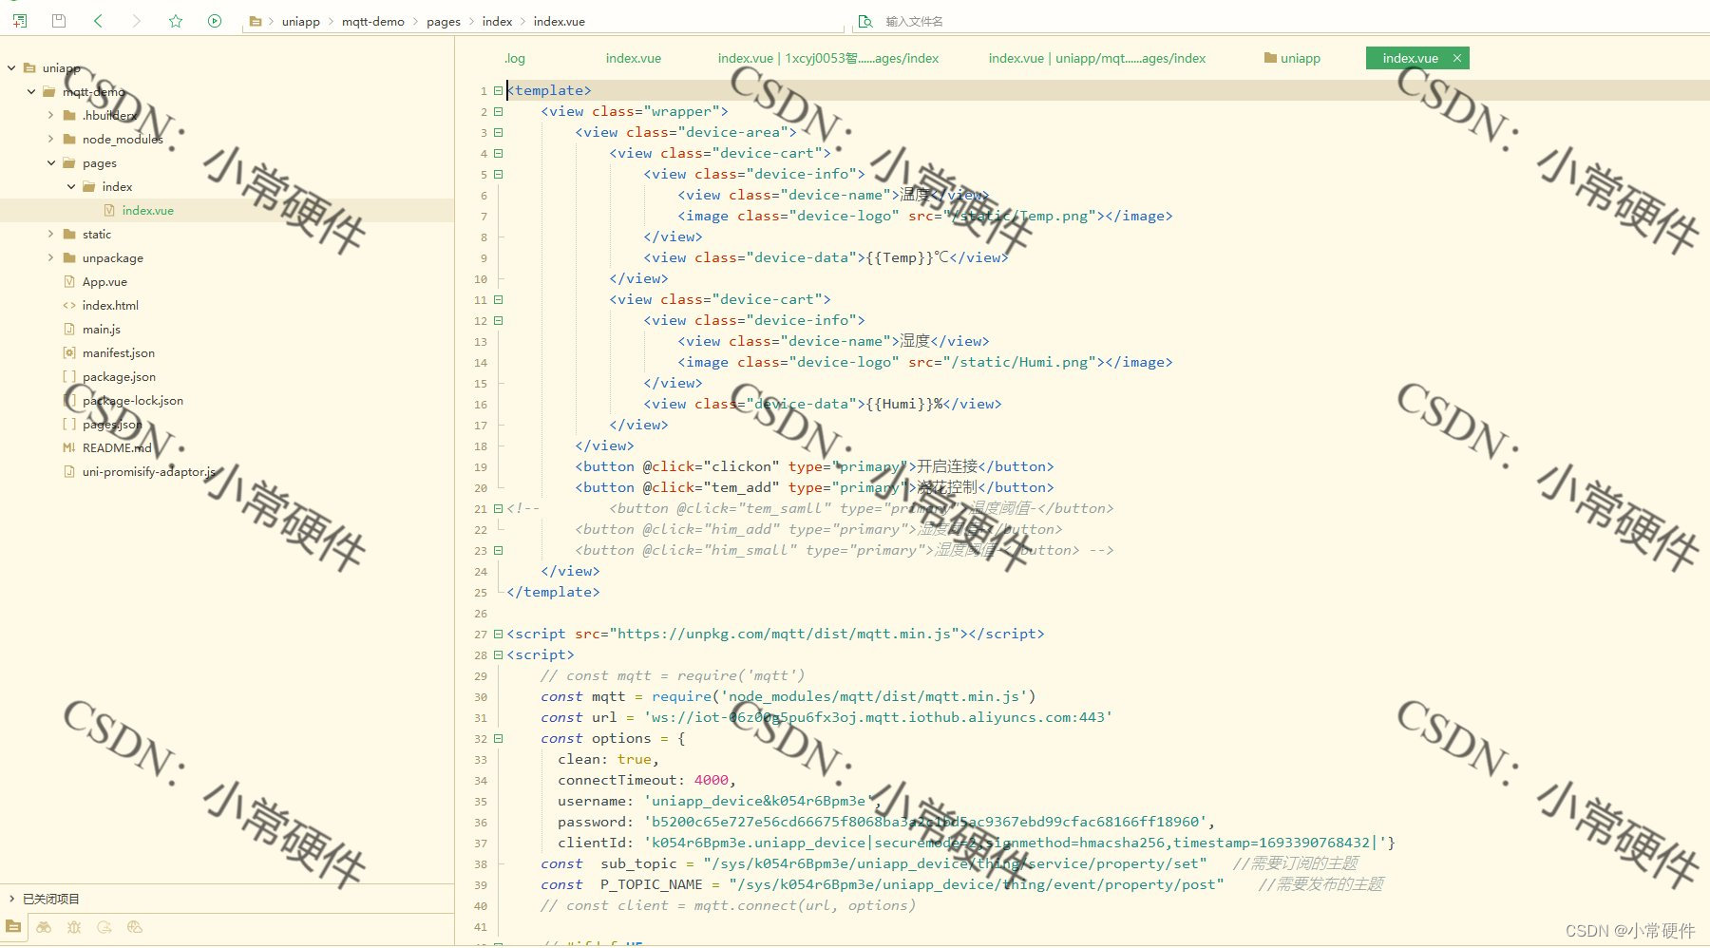This screenshot has width=1710, height=948.
Task: Click the index.html file icon
Action: (69, 305)
